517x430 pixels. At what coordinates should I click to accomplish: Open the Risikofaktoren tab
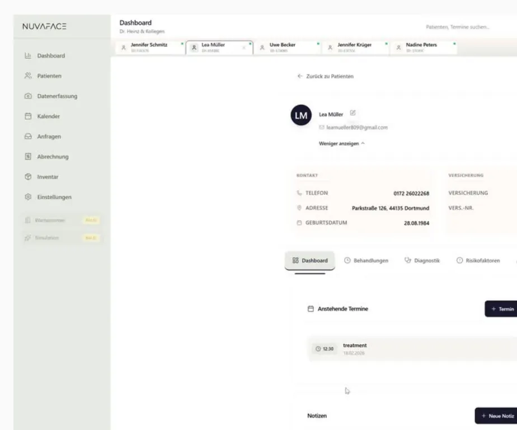478,261
